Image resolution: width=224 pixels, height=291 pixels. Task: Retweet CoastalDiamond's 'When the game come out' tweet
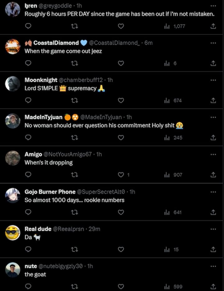coord(74,63)
